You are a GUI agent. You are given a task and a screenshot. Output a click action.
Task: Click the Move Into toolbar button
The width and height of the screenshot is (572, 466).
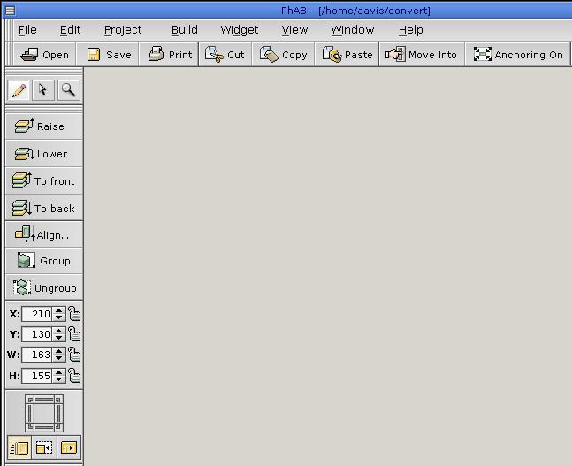[x=422, y=55]
